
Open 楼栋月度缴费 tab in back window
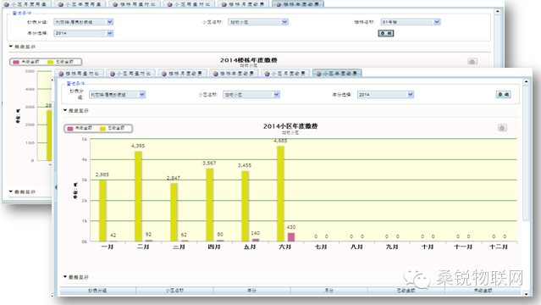[x=243, y=4]
